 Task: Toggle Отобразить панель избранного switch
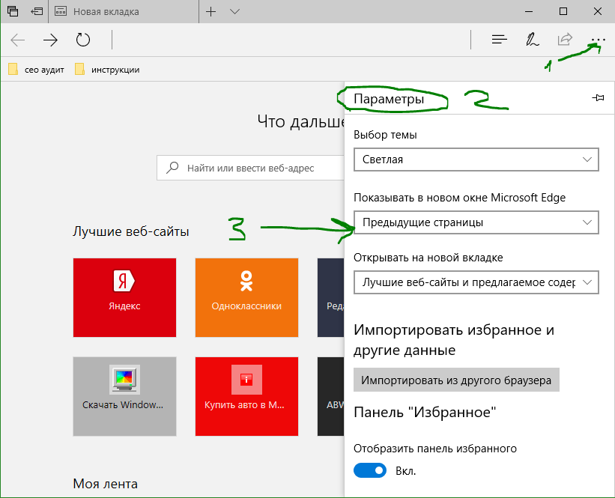(370, 470)
